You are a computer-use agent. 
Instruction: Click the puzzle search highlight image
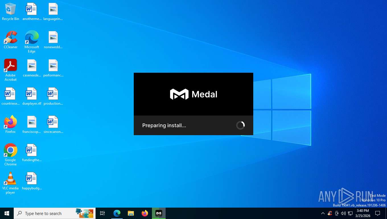pos(85,213)
